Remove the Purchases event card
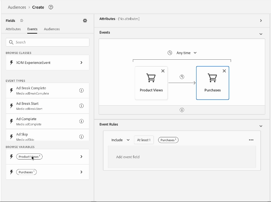Screen dimensions: 271x202 (x=224, y=71)
